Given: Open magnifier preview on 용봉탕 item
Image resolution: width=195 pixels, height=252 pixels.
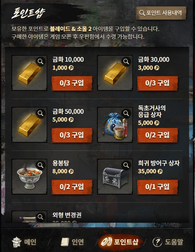Looking at the screenshot, I should click(x=41, y=165).
